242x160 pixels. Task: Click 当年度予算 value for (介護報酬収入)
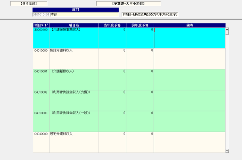[112, 80]
